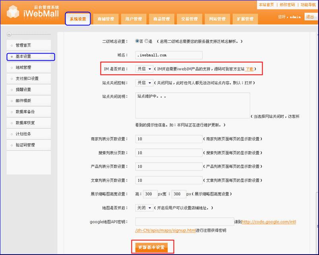Open the 地图是否开启 dropdown
Image resolution: width=319 pixels, height=255 pixels.
[144, 208]
